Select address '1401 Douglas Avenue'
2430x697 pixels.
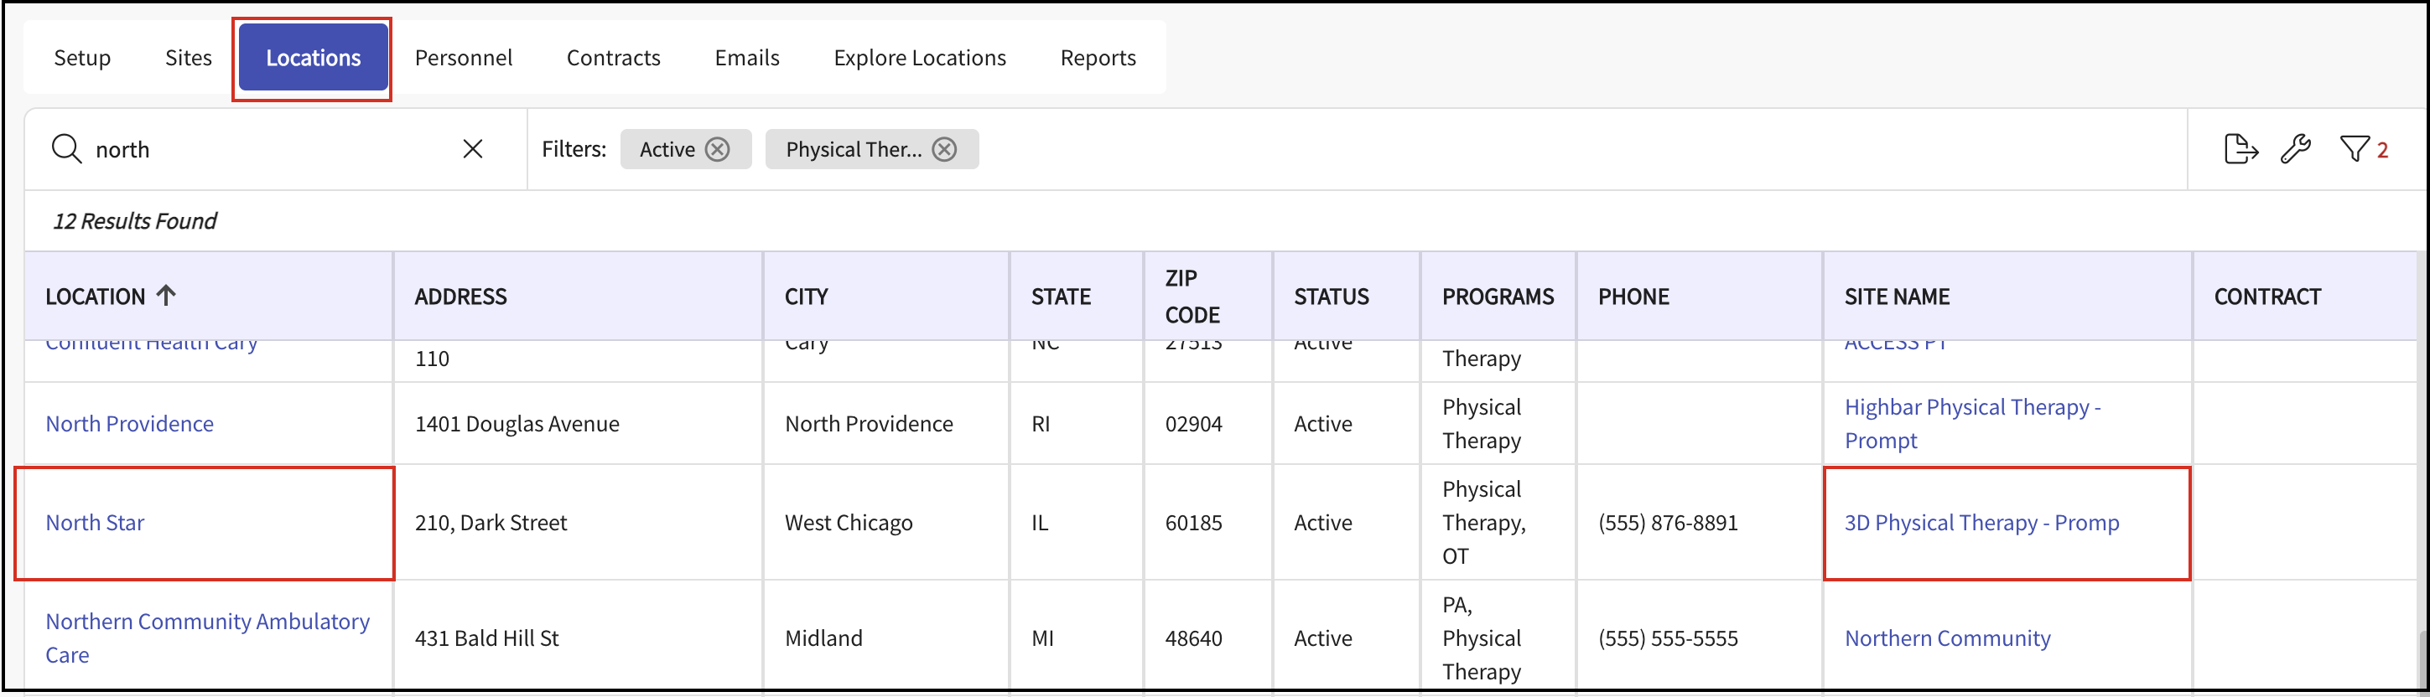517,424
